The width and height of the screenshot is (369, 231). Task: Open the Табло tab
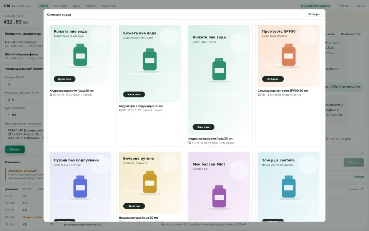tap(43, 6)
